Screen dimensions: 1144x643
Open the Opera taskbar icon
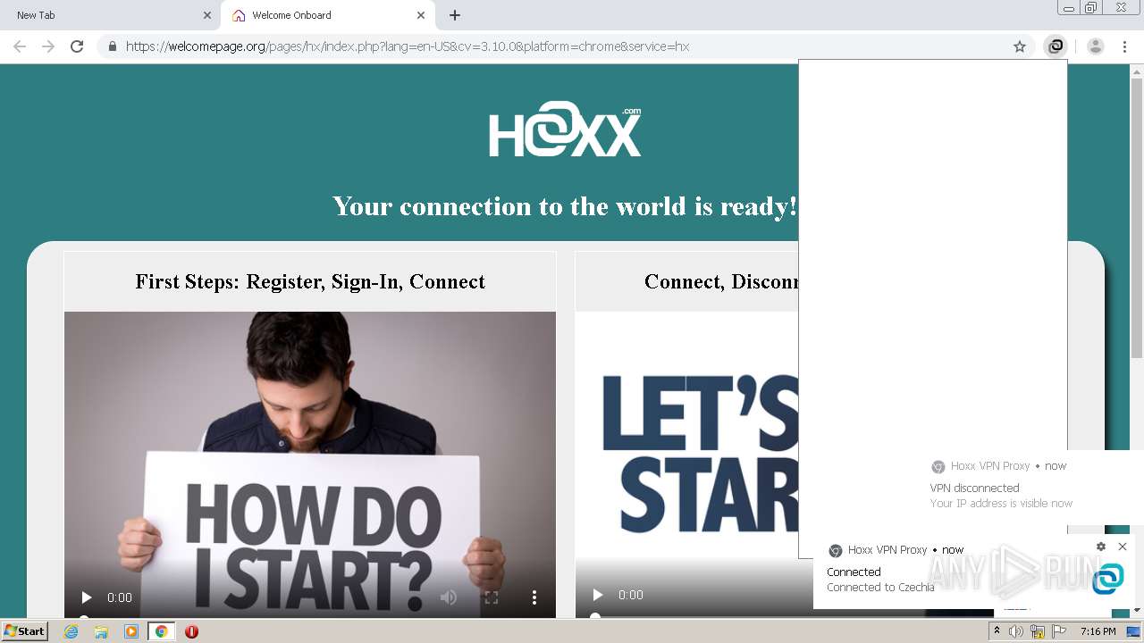191,631
